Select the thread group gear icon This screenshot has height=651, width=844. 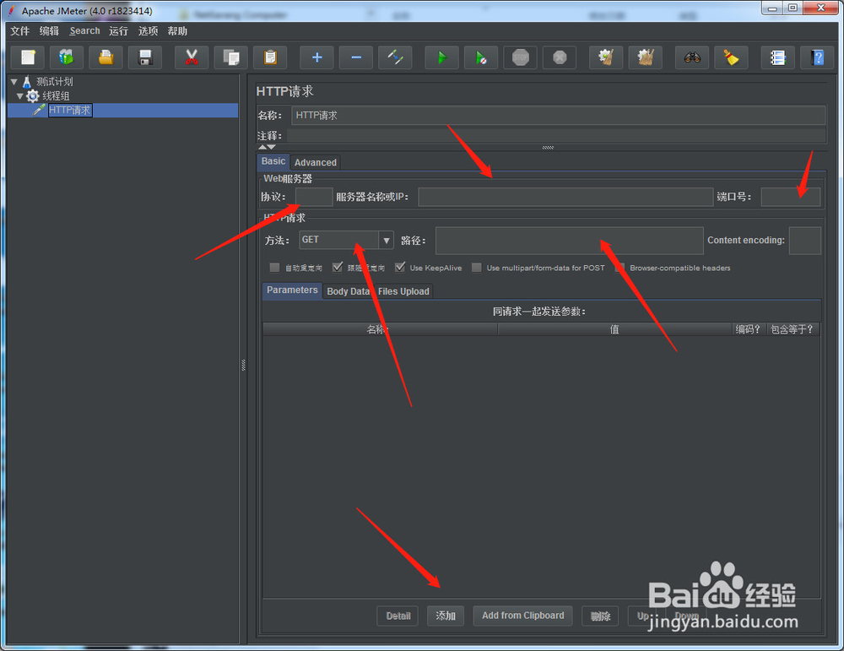pos(33,96)
